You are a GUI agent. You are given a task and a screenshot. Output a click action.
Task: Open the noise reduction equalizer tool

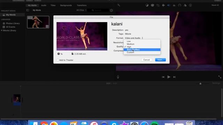click(x=174, y=5)
